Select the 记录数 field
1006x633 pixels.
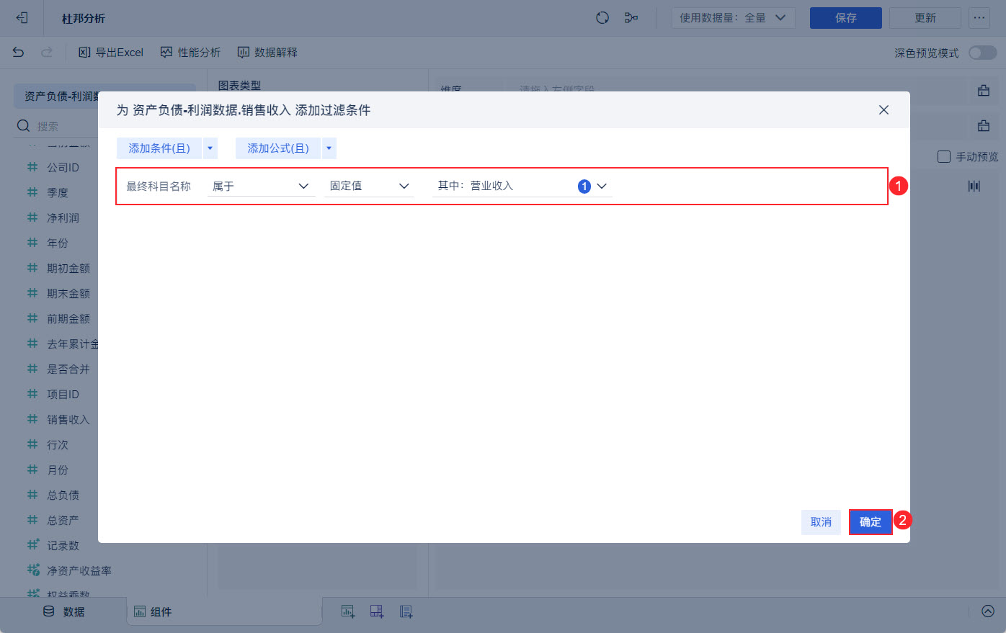tap(63, 545)
